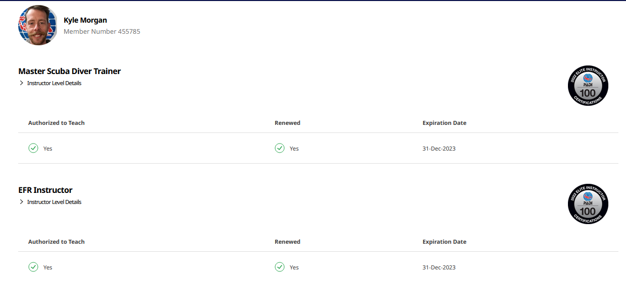The width and height of the screenshot is (626, 281).
Task: Click the Kyle Morgan name text
Action: tap(85, 20)
